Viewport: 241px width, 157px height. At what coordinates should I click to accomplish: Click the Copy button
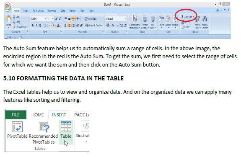(x=17, y=22)
